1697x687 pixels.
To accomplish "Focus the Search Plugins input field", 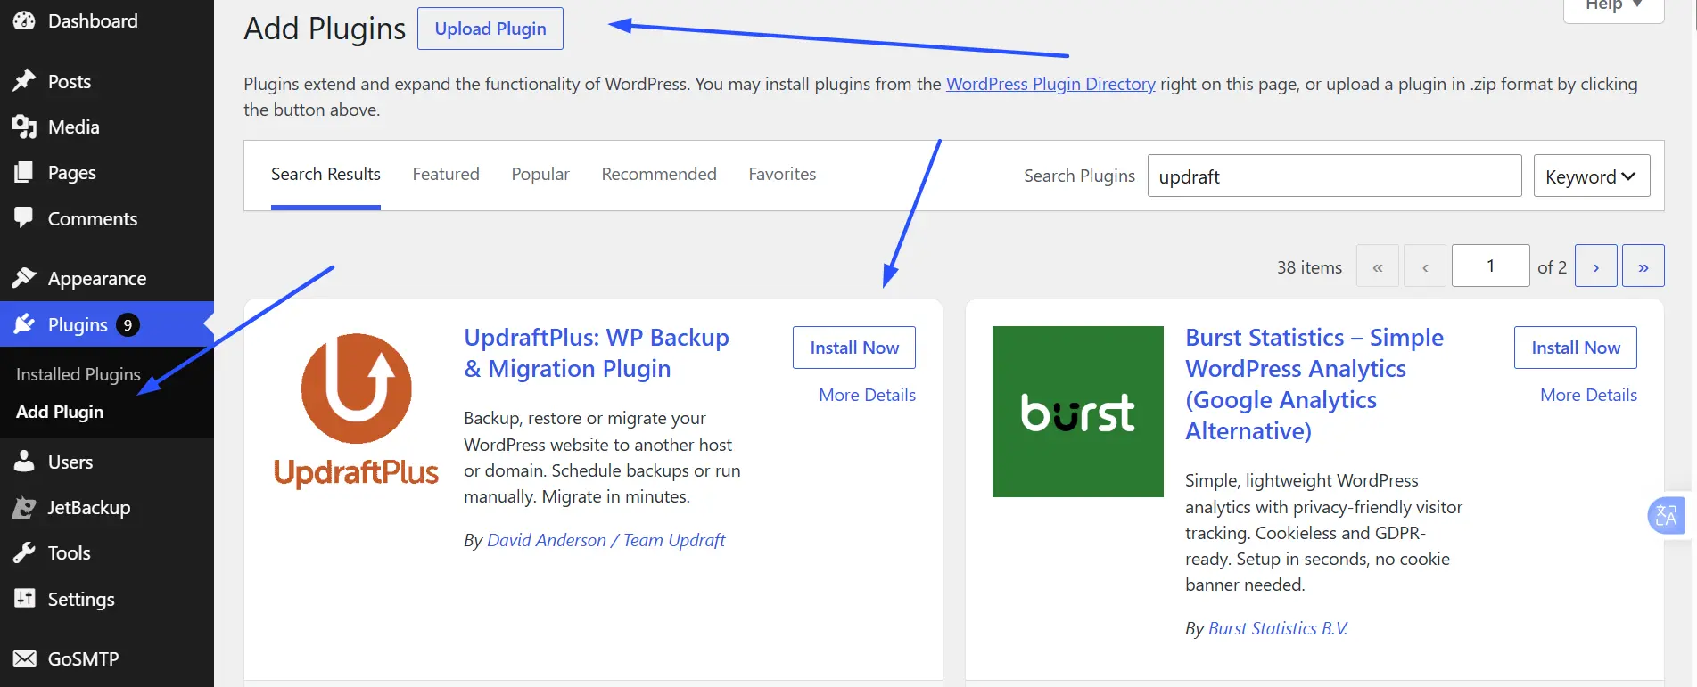I will tap(1334, 176).
